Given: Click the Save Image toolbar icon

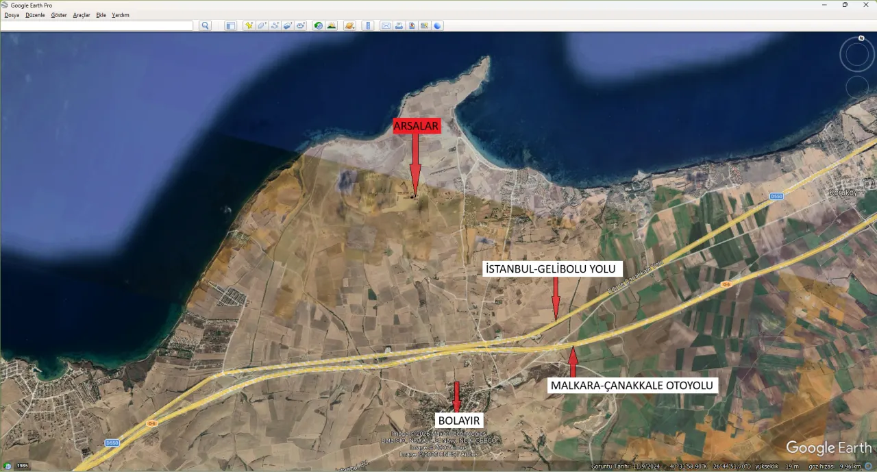Looking at the screenshot, I should pos(412,26).
